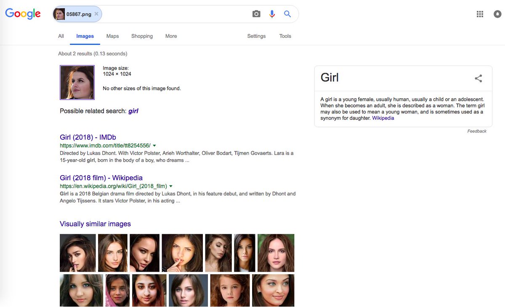Click the Feedback link under panel

477,131
